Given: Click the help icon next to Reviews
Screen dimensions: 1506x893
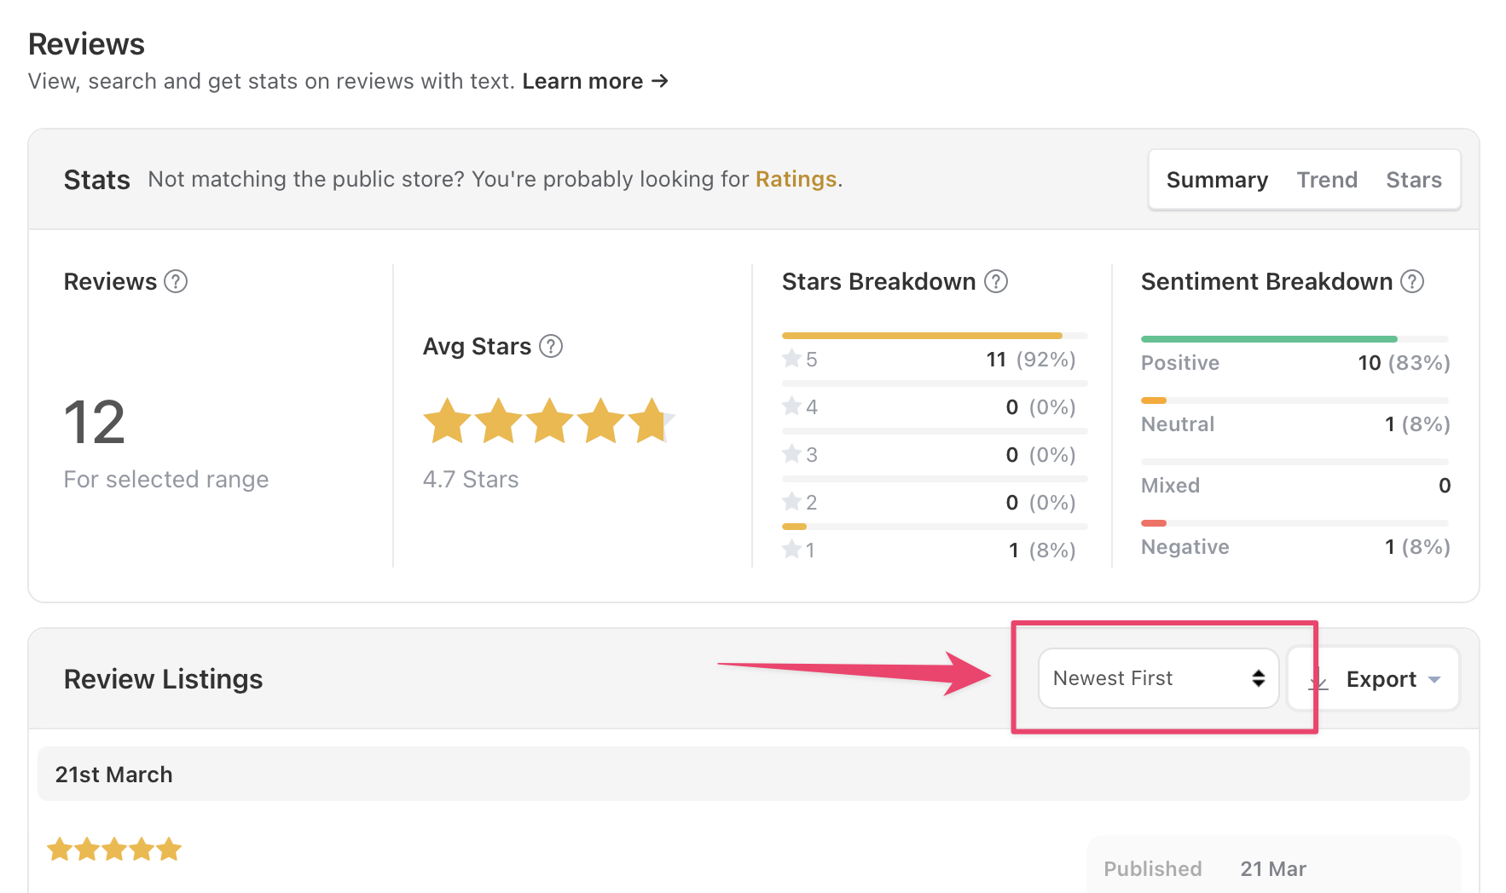Looking at the screenshot, I should (176, 281).
